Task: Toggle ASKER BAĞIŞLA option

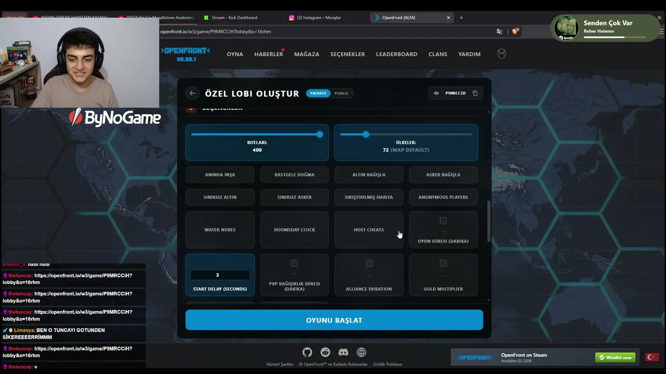Action: tap(443, 175)
